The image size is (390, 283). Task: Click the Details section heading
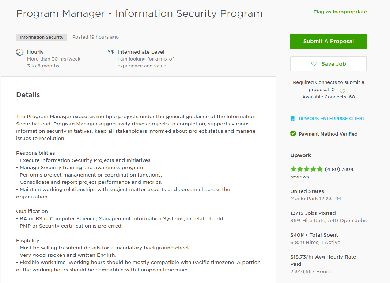point(28,95)
